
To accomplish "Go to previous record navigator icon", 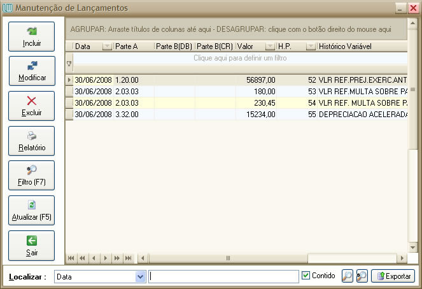I will pyautogui.click(x=94, y=258).
